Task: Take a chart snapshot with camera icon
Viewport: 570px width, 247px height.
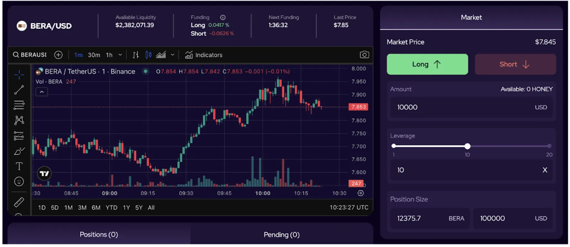Action: [364, 54]
